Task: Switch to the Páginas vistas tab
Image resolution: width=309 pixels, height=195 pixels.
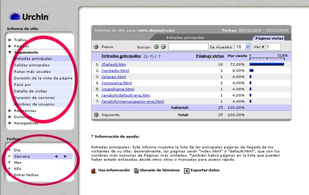Action: (x=269, y=38)
